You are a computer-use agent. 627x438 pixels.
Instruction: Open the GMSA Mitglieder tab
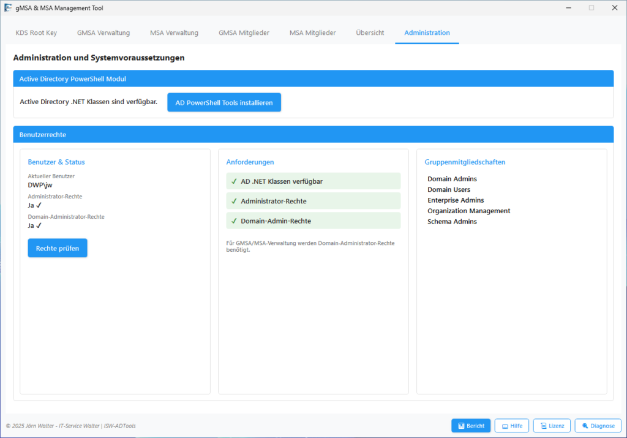[244, 32]
